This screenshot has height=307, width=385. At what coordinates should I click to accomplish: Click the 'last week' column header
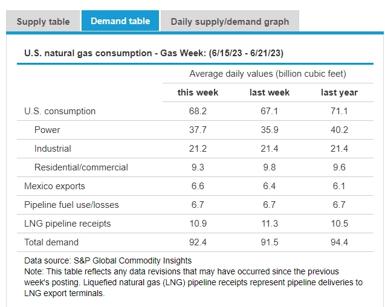pos(270,92)
